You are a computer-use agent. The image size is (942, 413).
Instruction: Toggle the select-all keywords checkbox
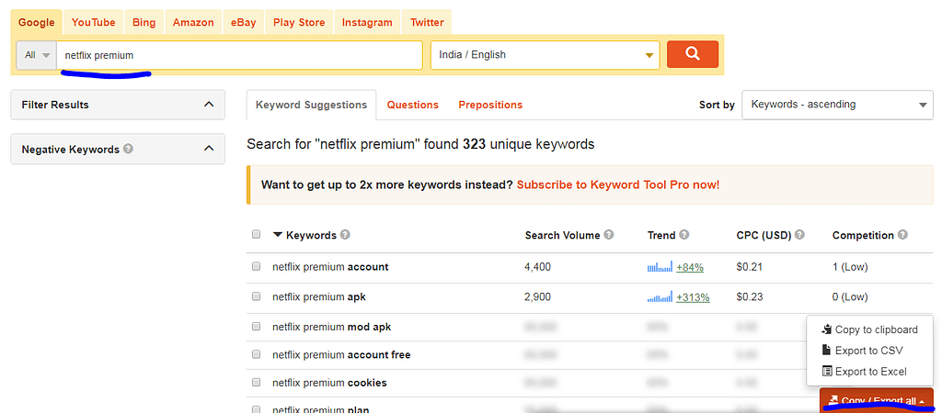click(257, 234)
